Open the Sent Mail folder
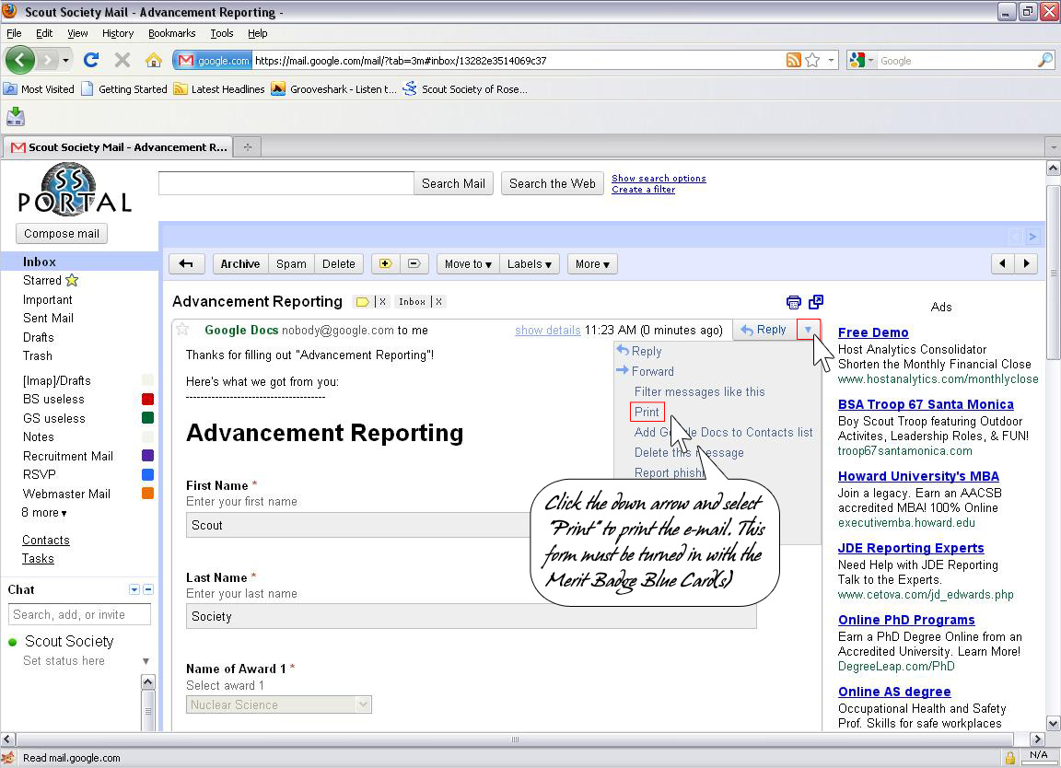Image resolution: width=1061 pixels, height=768 pixels. click(48, 318)
